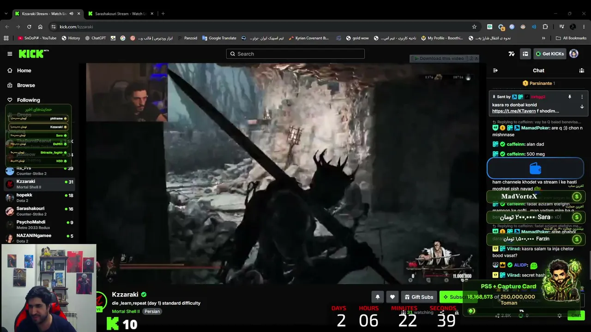Unpin the pinned chat message
The image size is (591, 332).
point(570,97)
